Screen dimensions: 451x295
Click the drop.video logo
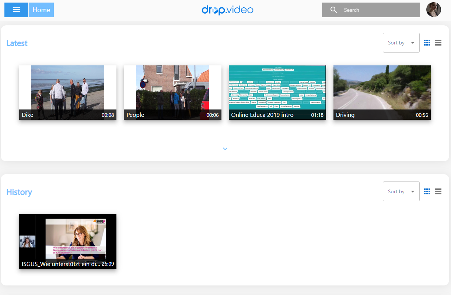point(227,10)
